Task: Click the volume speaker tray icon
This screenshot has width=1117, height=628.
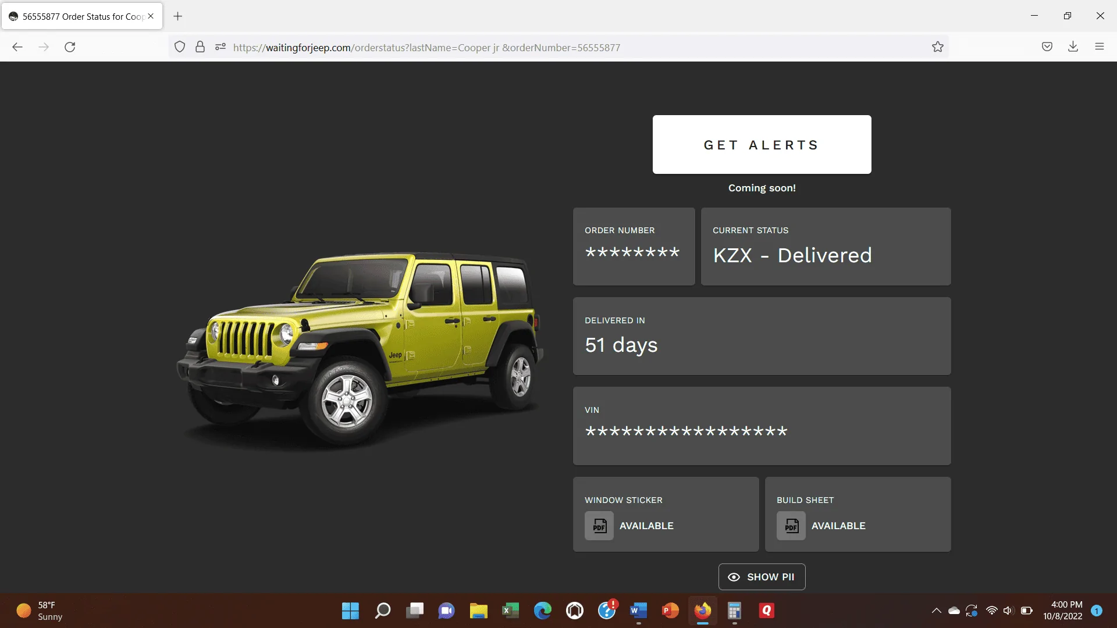Action: [1008, 611]
